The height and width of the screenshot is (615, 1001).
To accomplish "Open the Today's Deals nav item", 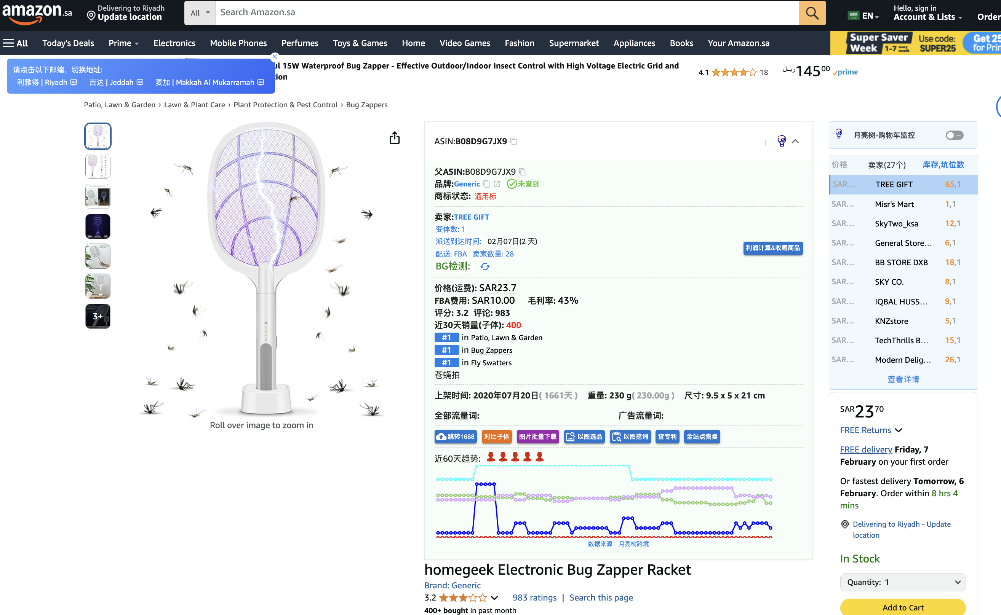I will pyautogui.click(x=68, y=43).
